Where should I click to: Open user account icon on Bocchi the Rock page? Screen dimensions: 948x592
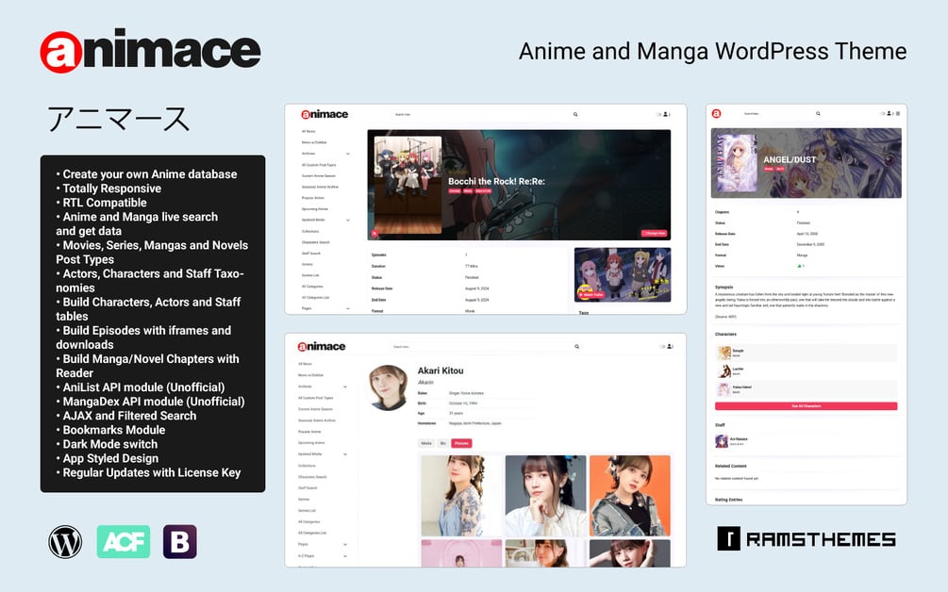coord(665,114)
